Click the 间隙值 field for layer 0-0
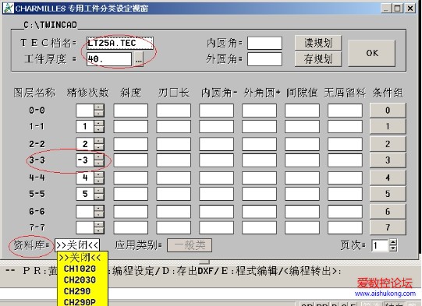Image resolution: width=422 pixels, height=306 pixels. coord(302,110)
